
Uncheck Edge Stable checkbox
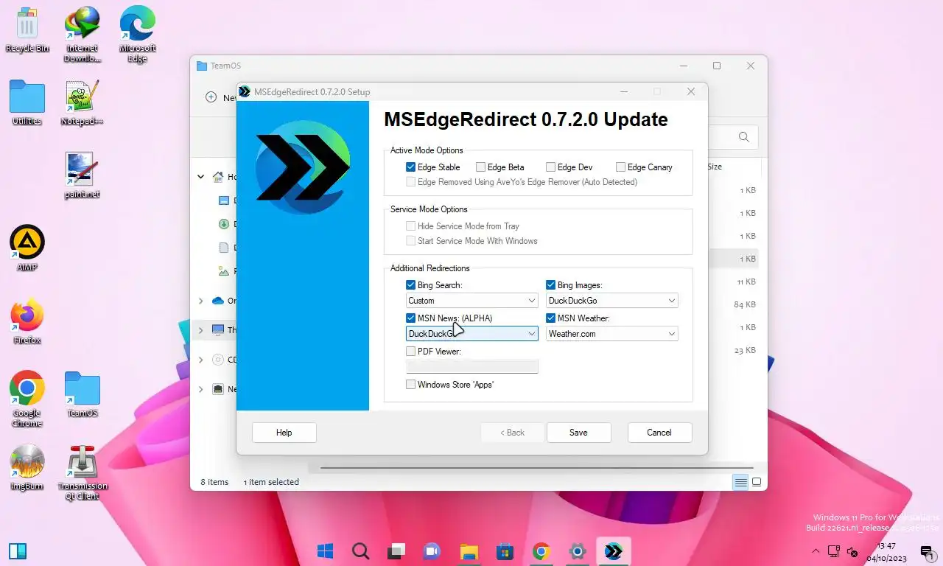click(x=411, y=167)
